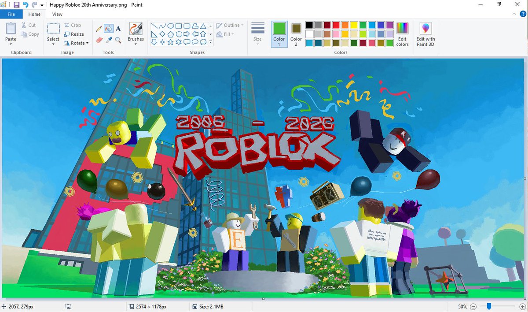528x312 pixels.
Task: Click the Save icon in the title bar
Action: pyautogui.click(x=17, y=4)
